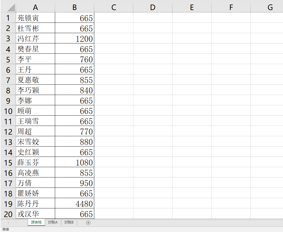
Task: Select row 1 header
Action: point(8,18)
